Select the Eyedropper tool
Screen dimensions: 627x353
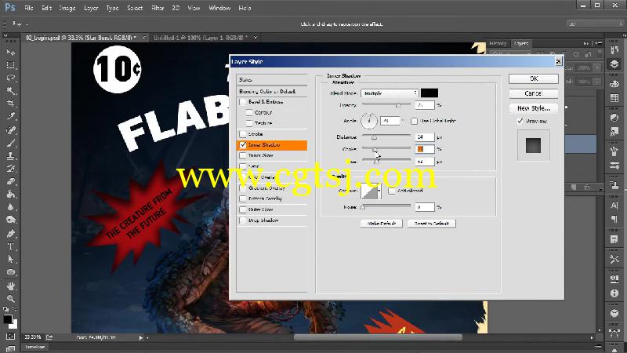(x=11, y=116)
